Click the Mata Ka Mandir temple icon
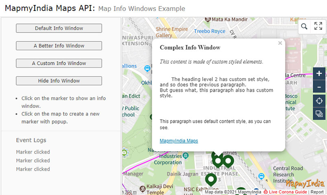327x195 pixels. pyautogui.click(x=208, y=19)
